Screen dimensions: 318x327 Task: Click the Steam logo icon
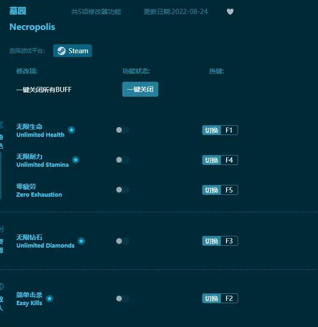coord(62,50)
